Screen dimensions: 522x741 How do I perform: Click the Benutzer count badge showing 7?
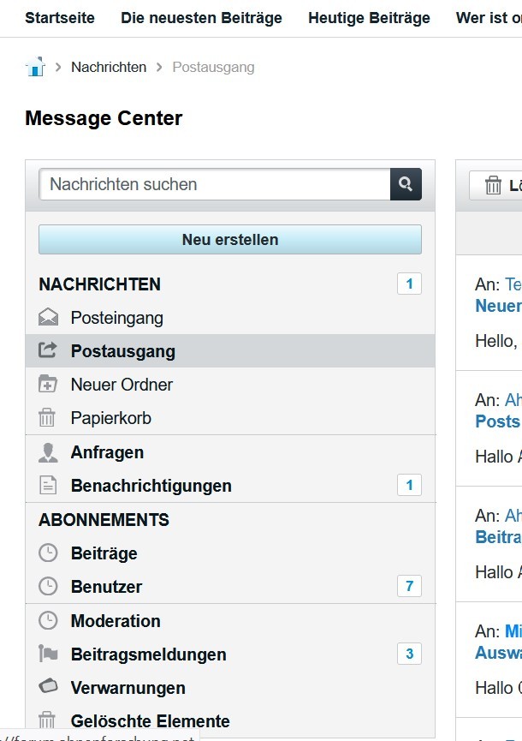tap(409, 587)
